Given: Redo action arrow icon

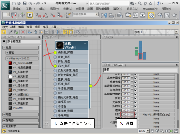Looking at the screenshot, I should point(38,3).
